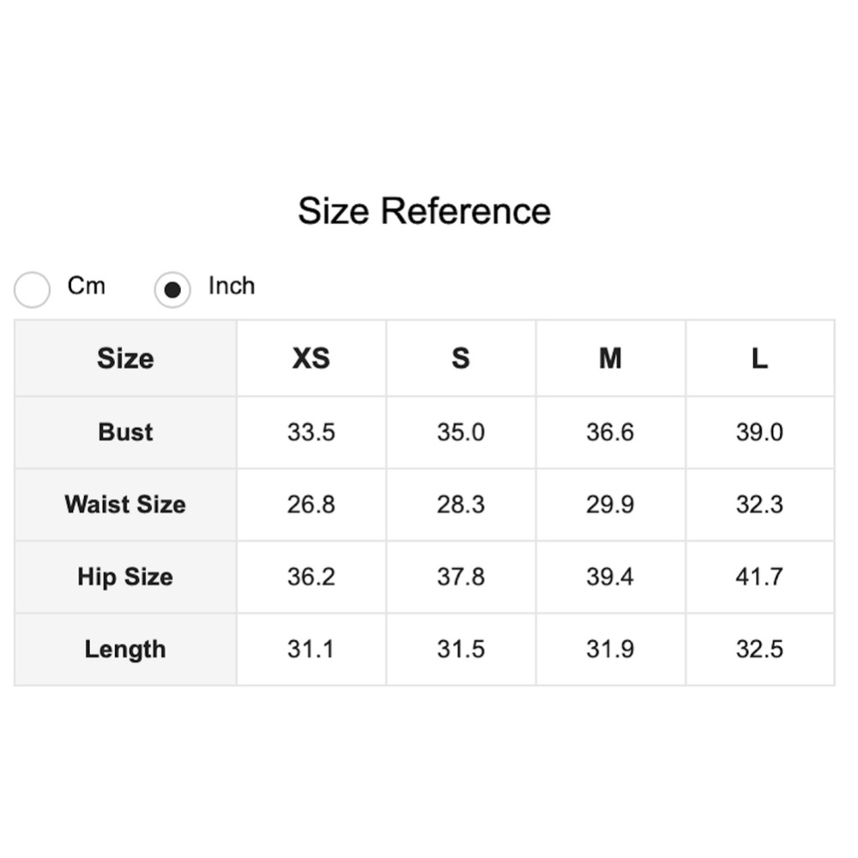This screenshot has height=858, width=858.
Task: Click the XS length value 31.1
Action: pyautogui.click(x=311, y=650)
